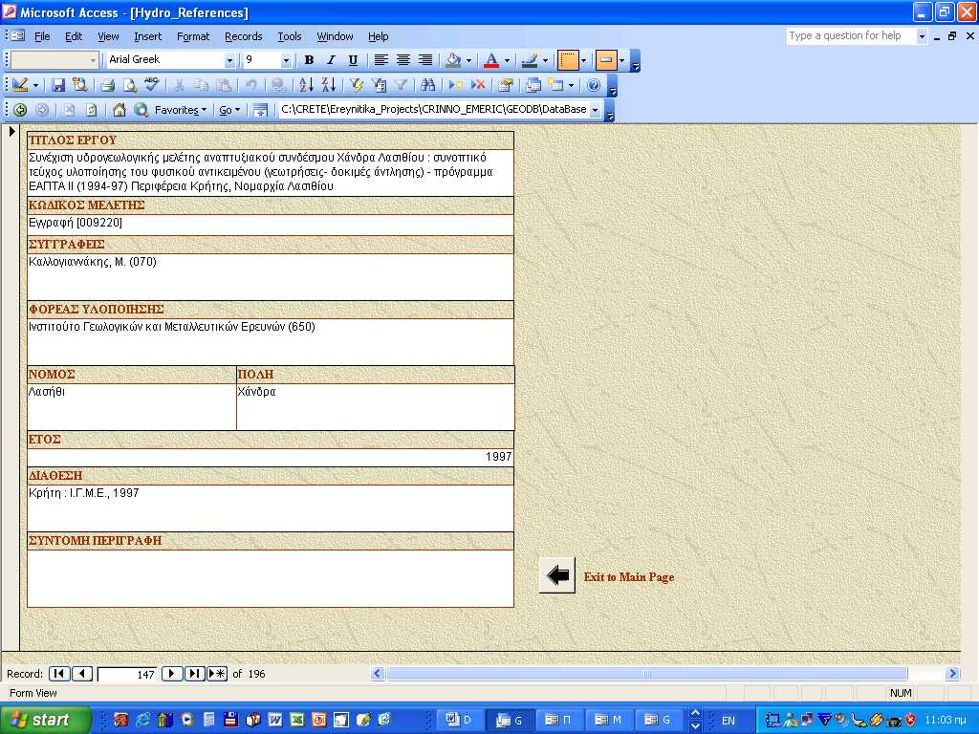Open the File menu
Screen dimensions: 979x734
point(42,37)
